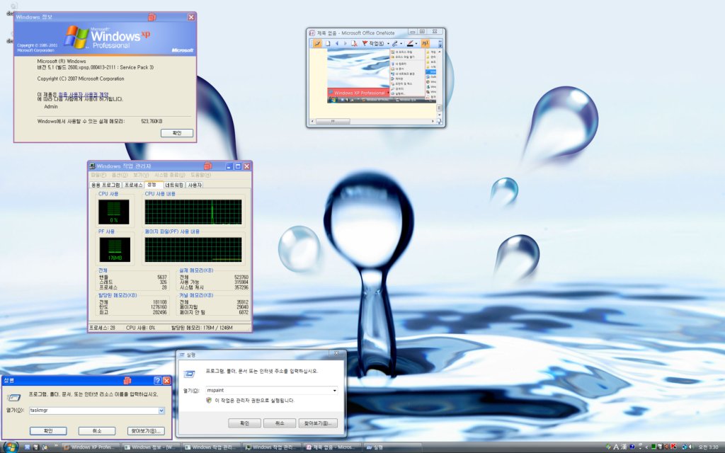Click 할당된 메모리: 176M / 1246M status text
Image resolution: width=725 pixels, height=453 pixels.
pos(202,328)
